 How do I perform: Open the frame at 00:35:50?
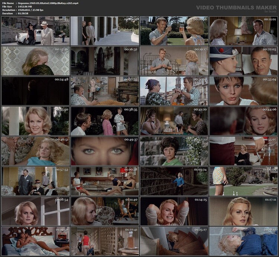(x=35, y=121)
